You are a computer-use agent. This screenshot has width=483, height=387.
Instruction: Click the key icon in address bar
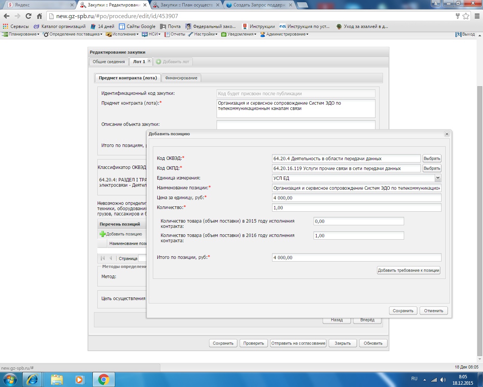[458, 16]
